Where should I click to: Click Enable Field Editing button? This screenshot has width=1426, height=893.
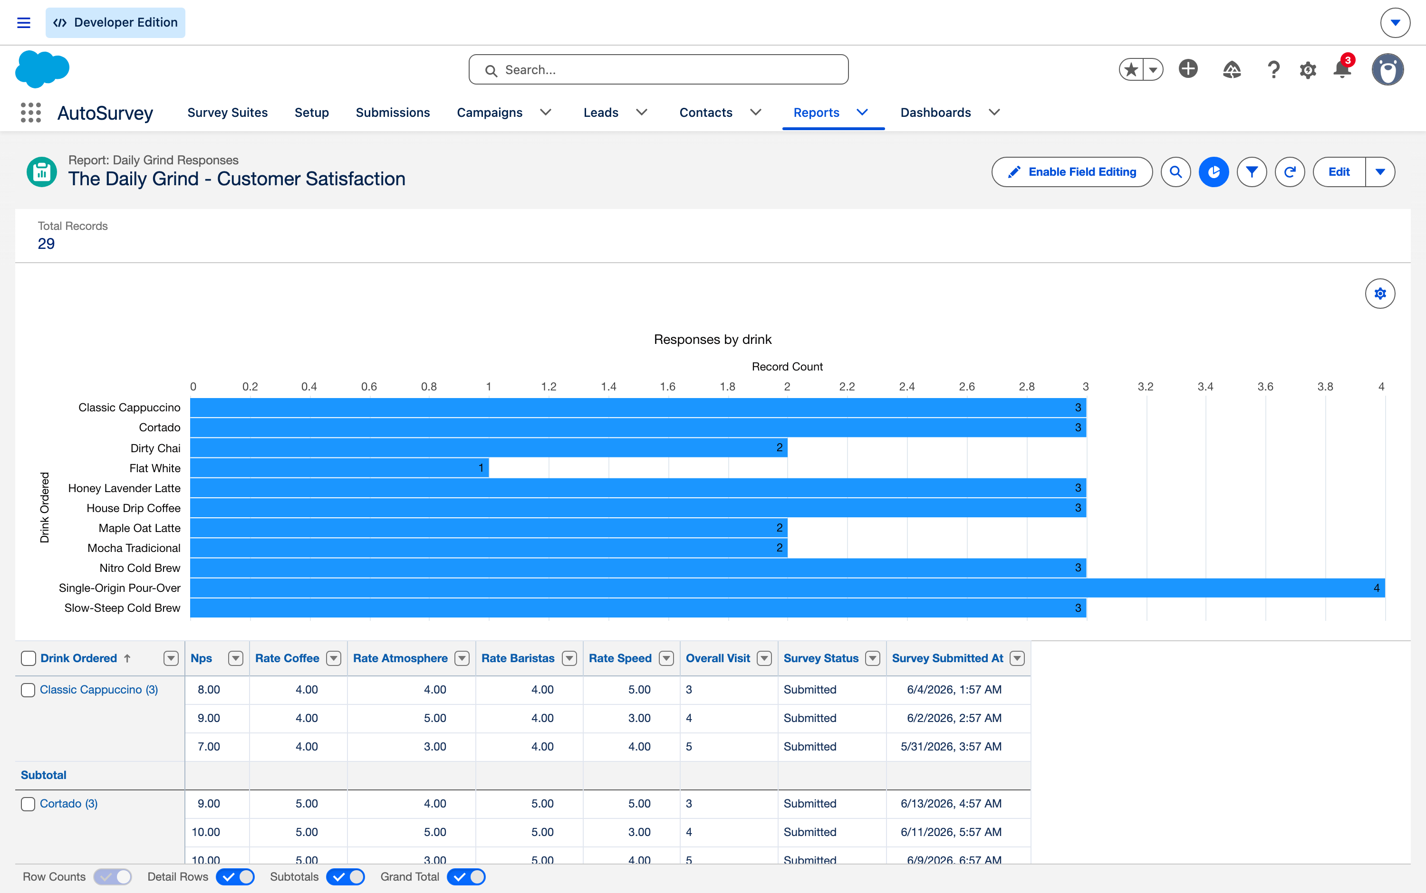click(1071, 172)
